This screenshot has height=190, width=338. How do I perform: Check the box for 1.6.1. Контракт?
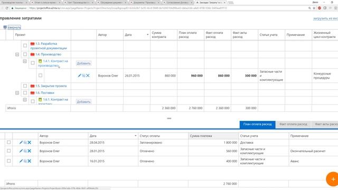coord(33,101)
